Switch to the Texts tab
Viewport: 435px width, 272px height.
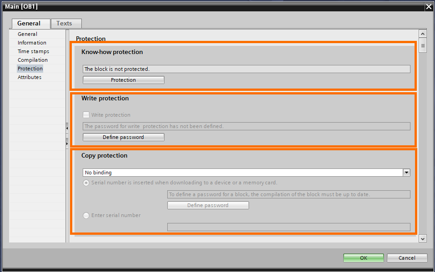(65, 23)
